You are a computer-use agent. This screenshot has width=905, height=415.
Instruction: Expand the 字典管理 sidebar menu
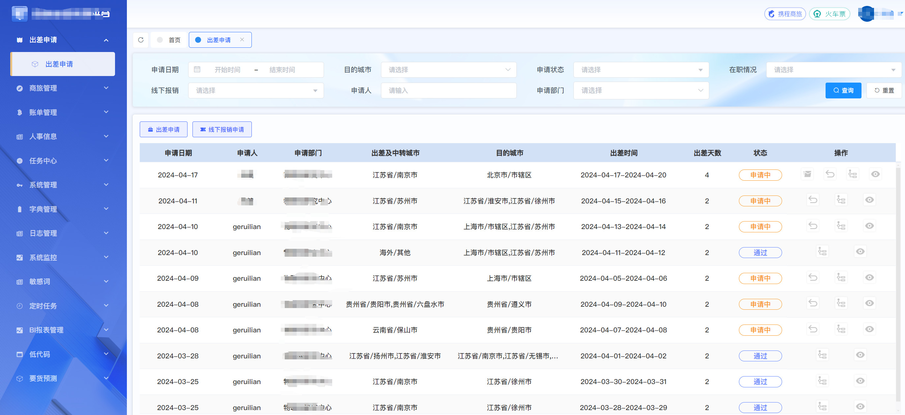[63, 209]
